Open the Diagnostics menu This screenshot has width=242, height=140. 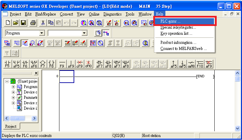[x=112, y=14]
